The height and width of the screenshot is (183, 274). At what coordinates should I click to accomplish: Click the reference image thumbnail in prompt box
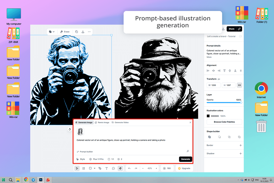coord(80,132)
